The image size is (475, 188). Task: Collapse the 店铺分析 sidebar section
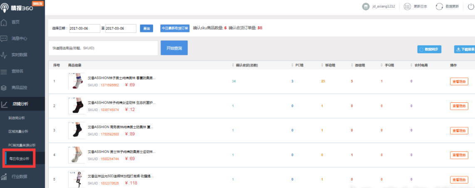[x=22, y=104]
